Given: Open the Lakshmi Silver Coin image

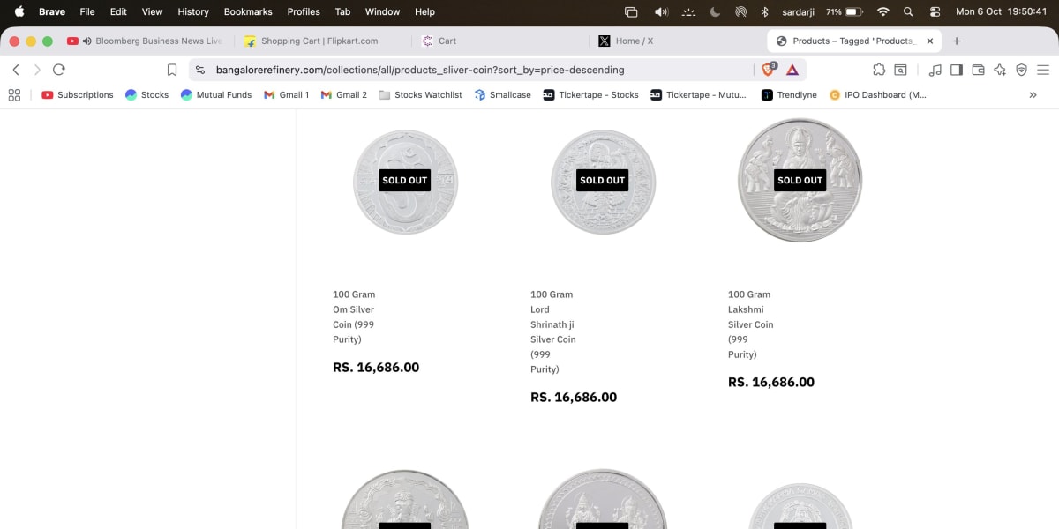Looking at the screenshot, I should pyautogui.click(x=800, y=180).
